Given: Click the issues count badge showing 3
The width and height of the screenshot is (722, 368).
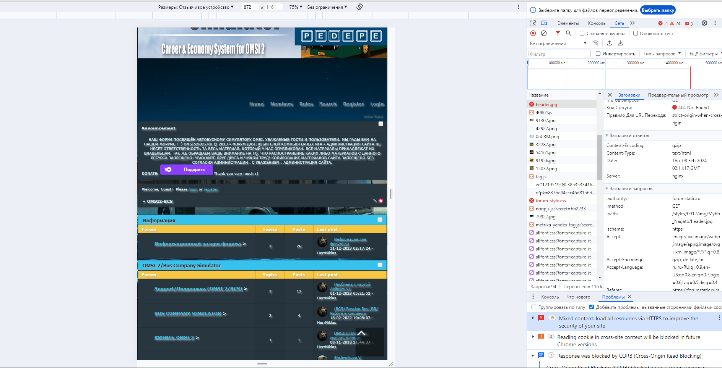Looking at the screenshot, I should [x=689, y=23].
